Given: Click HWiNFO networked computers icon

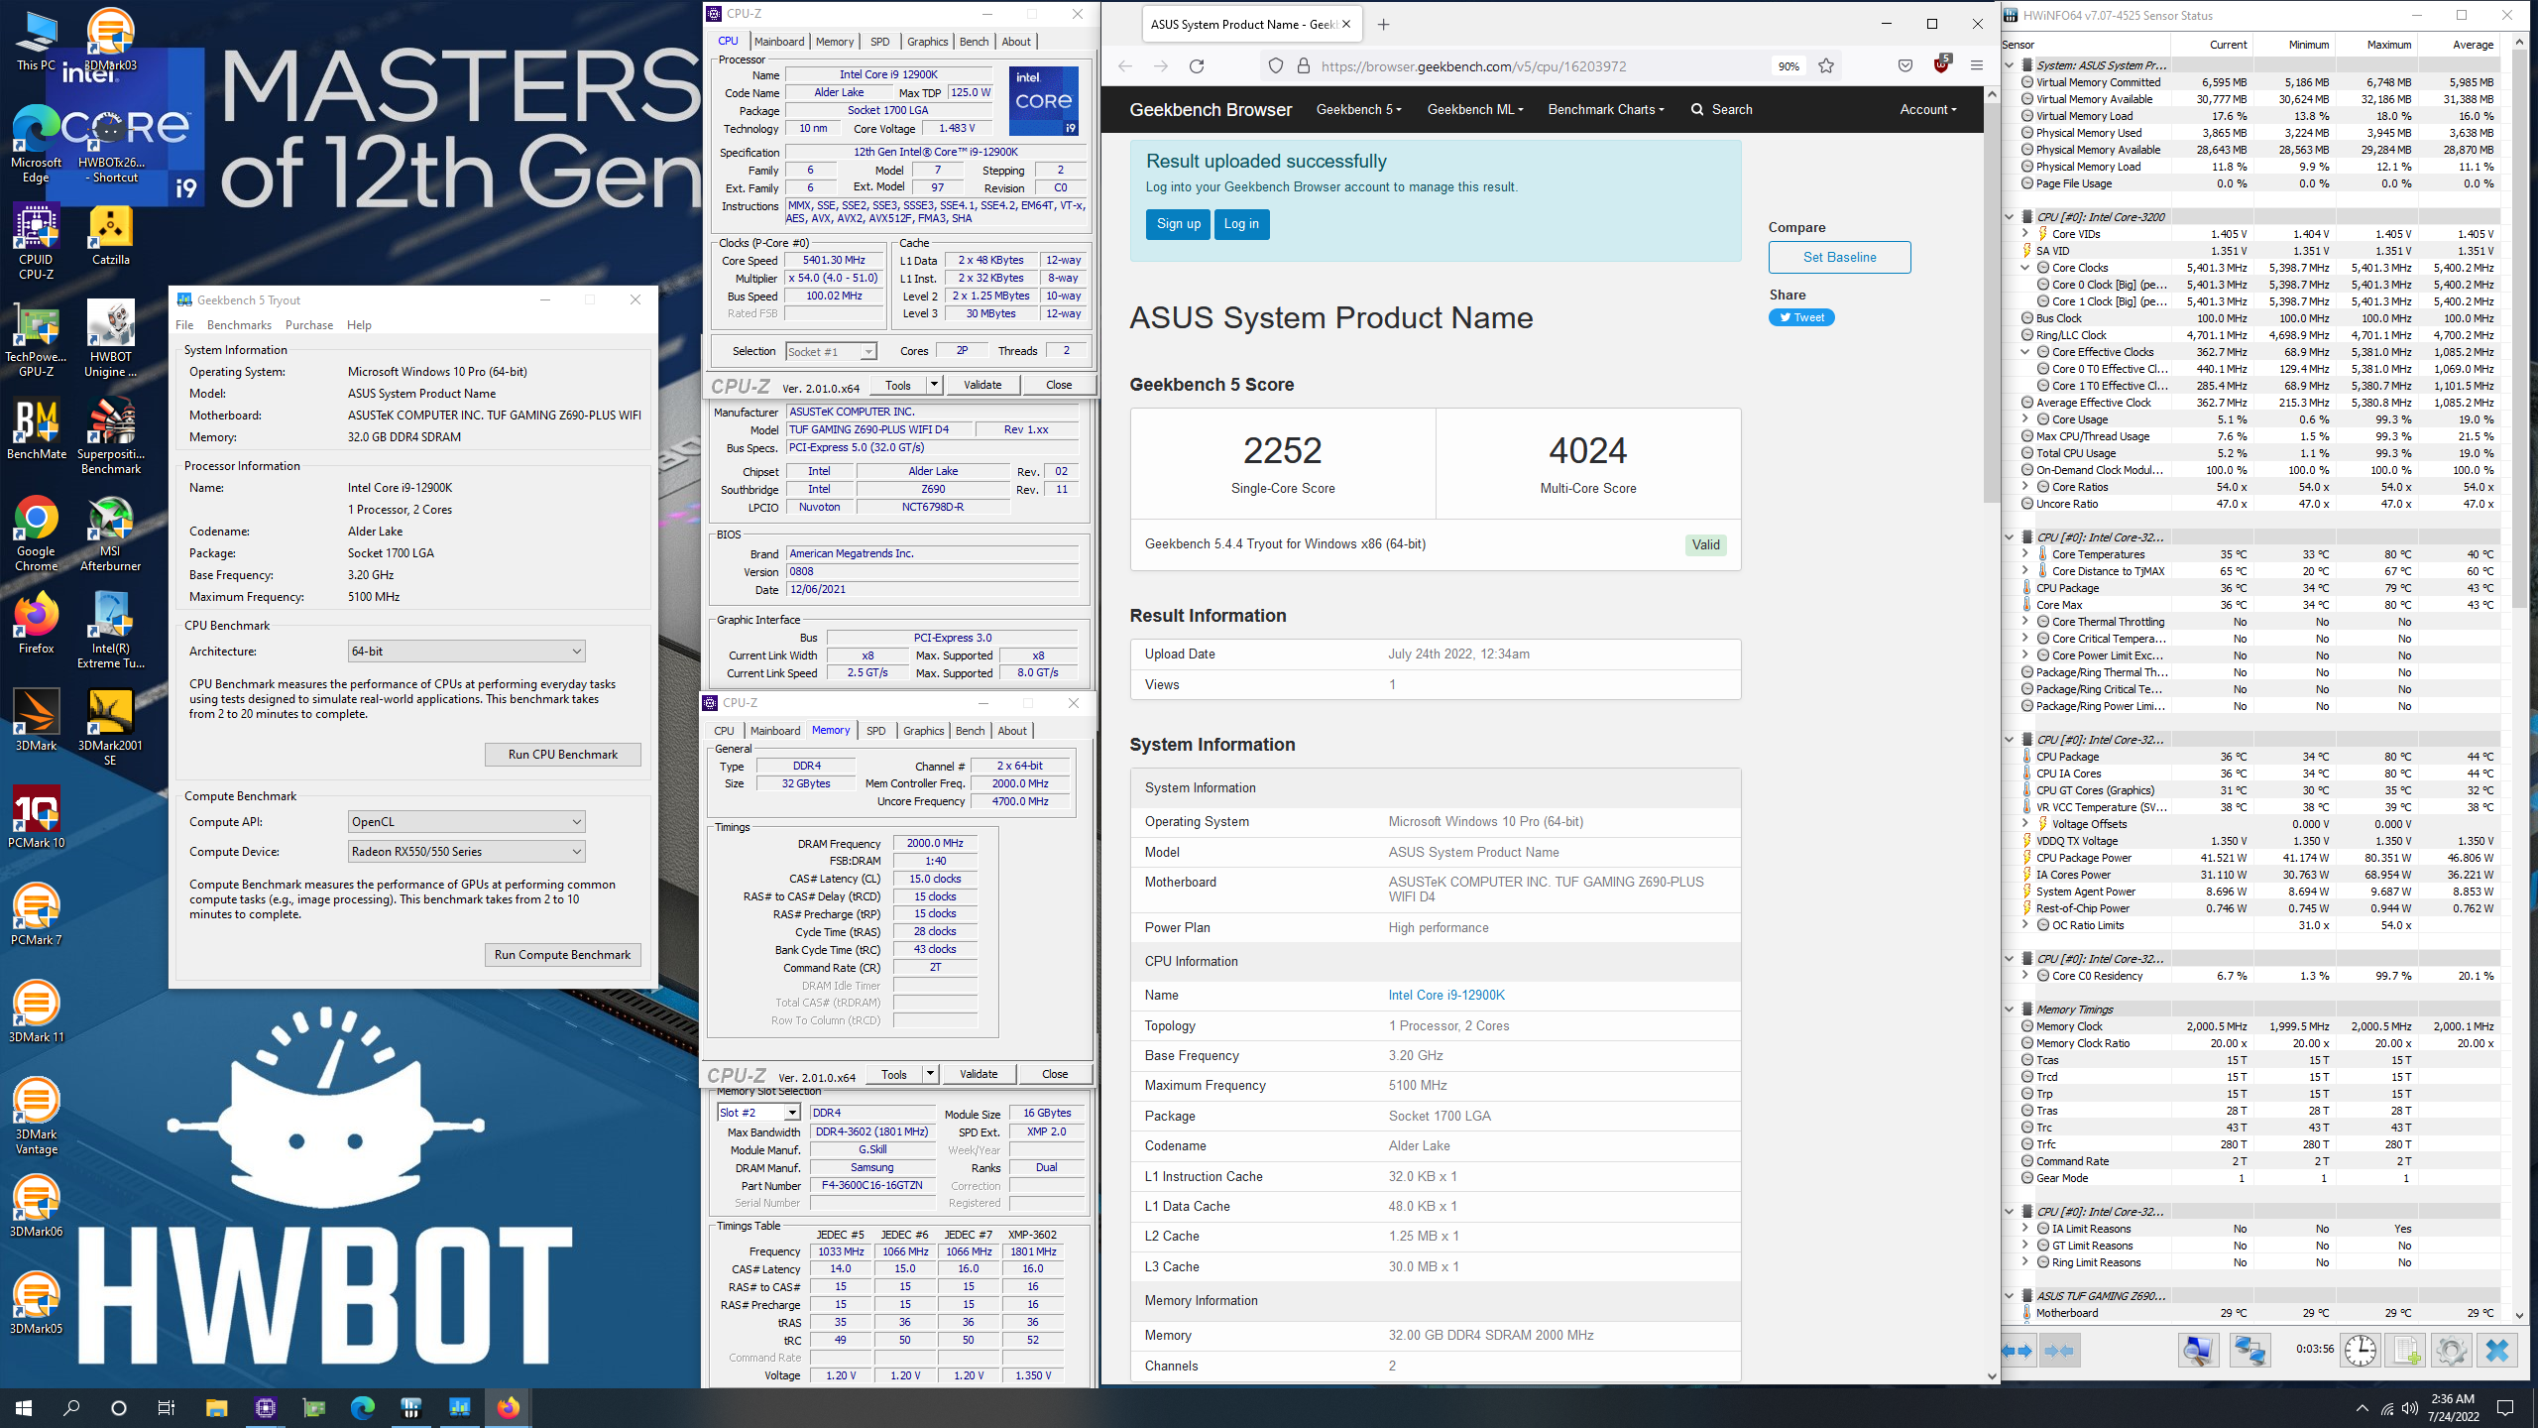Looking at the screenshot, I should 2250,1351.
